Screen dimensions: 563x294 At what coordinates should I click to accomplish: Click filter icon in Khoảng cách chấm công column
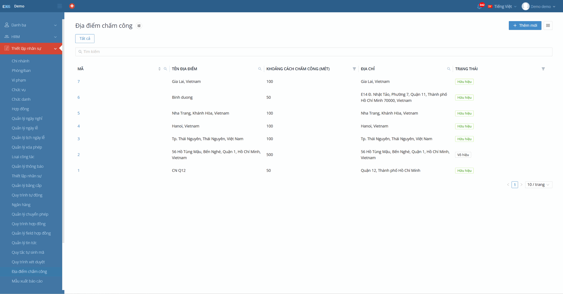354,69
